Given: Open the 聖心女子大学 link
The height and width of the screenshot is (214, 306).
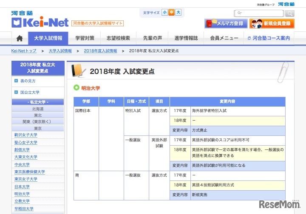Looking at the screenshot, I should pos(26,143).
